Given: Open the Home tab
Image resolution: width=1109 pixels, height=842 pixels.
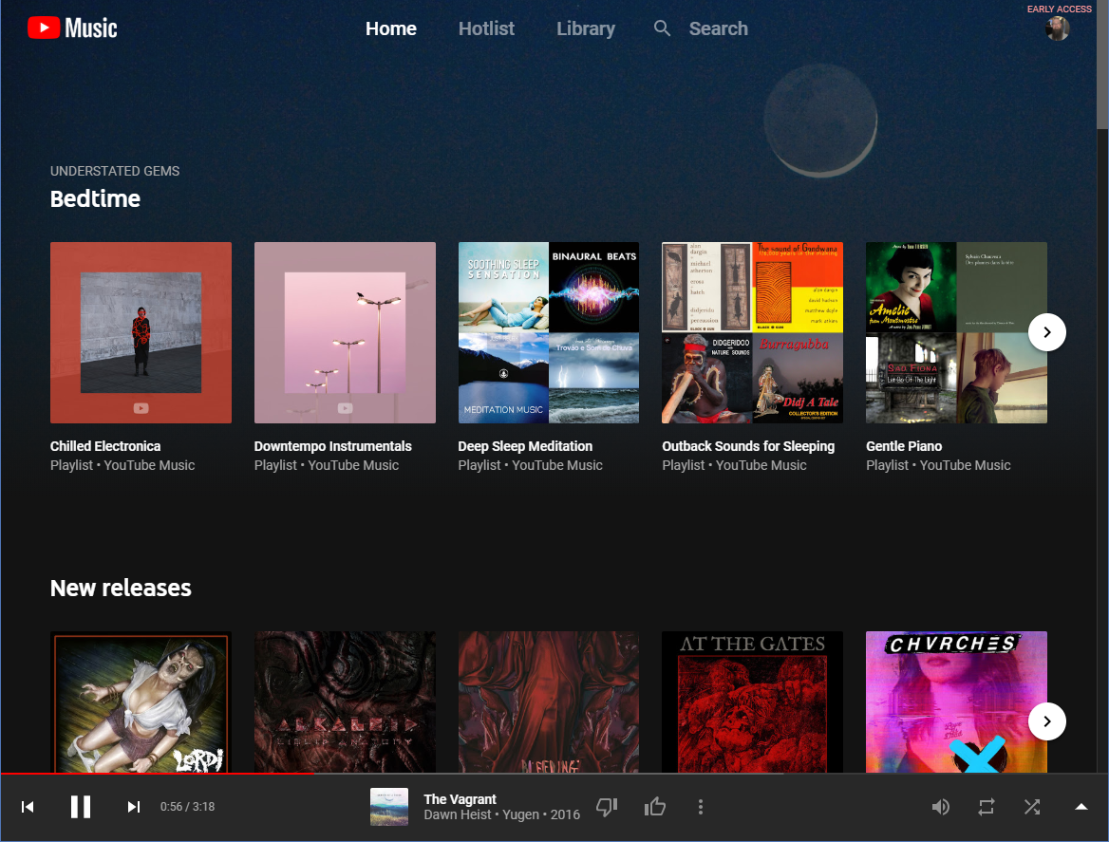Looking at the screenshot, I should 391,28.
